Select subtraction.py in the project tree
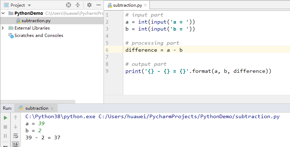The width and height of the screenshot is (290, 147). 36,21
